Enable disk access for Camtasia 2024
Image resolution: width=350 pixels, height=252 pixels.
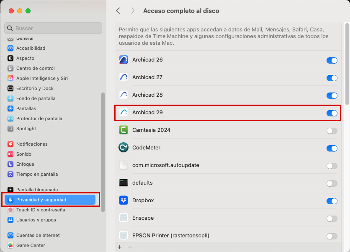pyautogui.click(x=332, y=131)
